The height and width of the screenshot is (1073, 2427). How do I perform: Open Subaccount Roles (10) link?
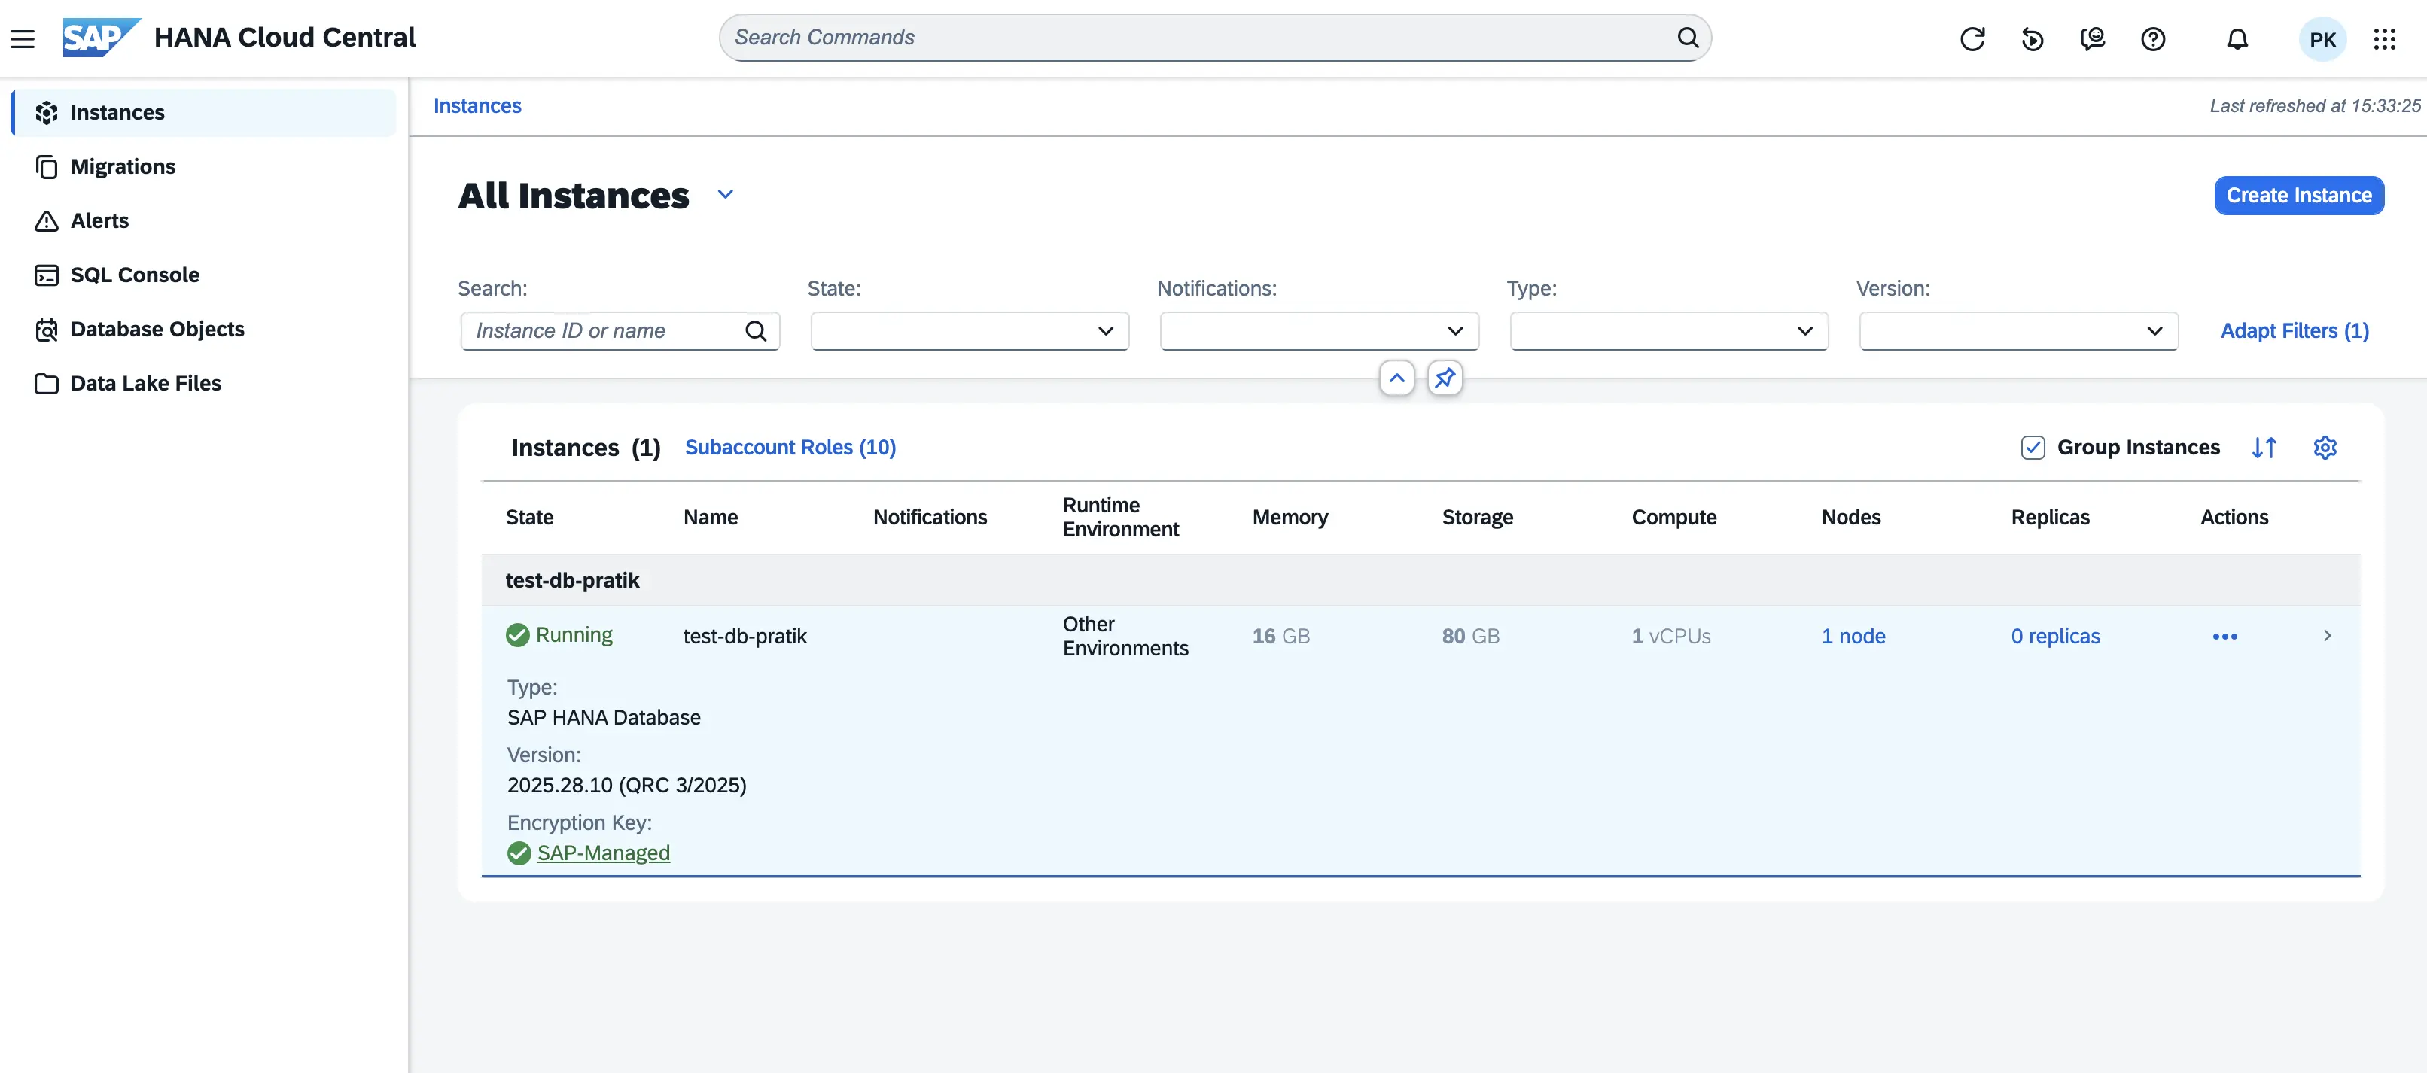click(x=790, y=448)
